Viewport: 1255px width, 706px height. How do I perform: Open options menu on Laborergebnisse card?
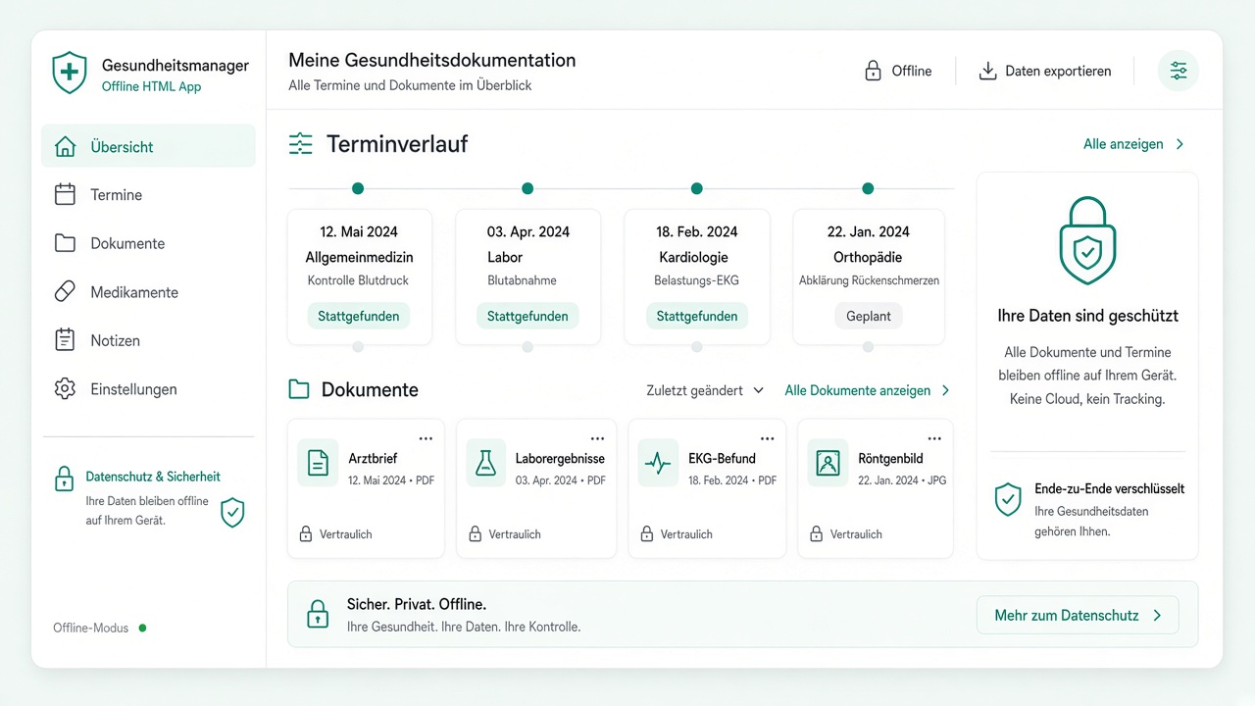point(597,438)
